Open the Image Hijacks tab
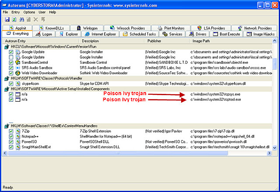Viewport: 280px width, 192px height. point(260,34)
